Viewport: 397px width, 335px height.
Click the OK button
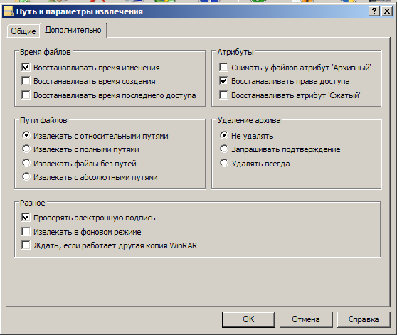(x=248, y=319)
